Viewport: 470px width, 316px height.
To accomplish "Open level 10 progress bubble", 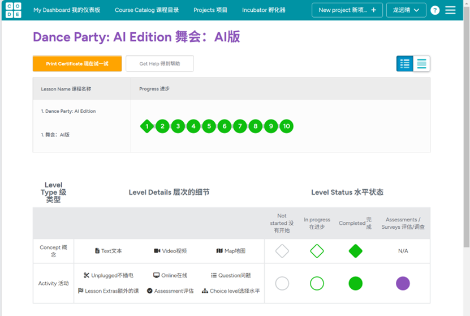I will (287, 126).
